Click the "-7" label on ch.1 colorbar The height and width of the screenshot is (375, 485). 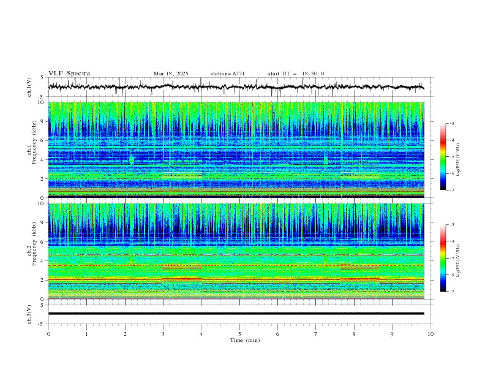pyautogui.click(x=451, y=190)
